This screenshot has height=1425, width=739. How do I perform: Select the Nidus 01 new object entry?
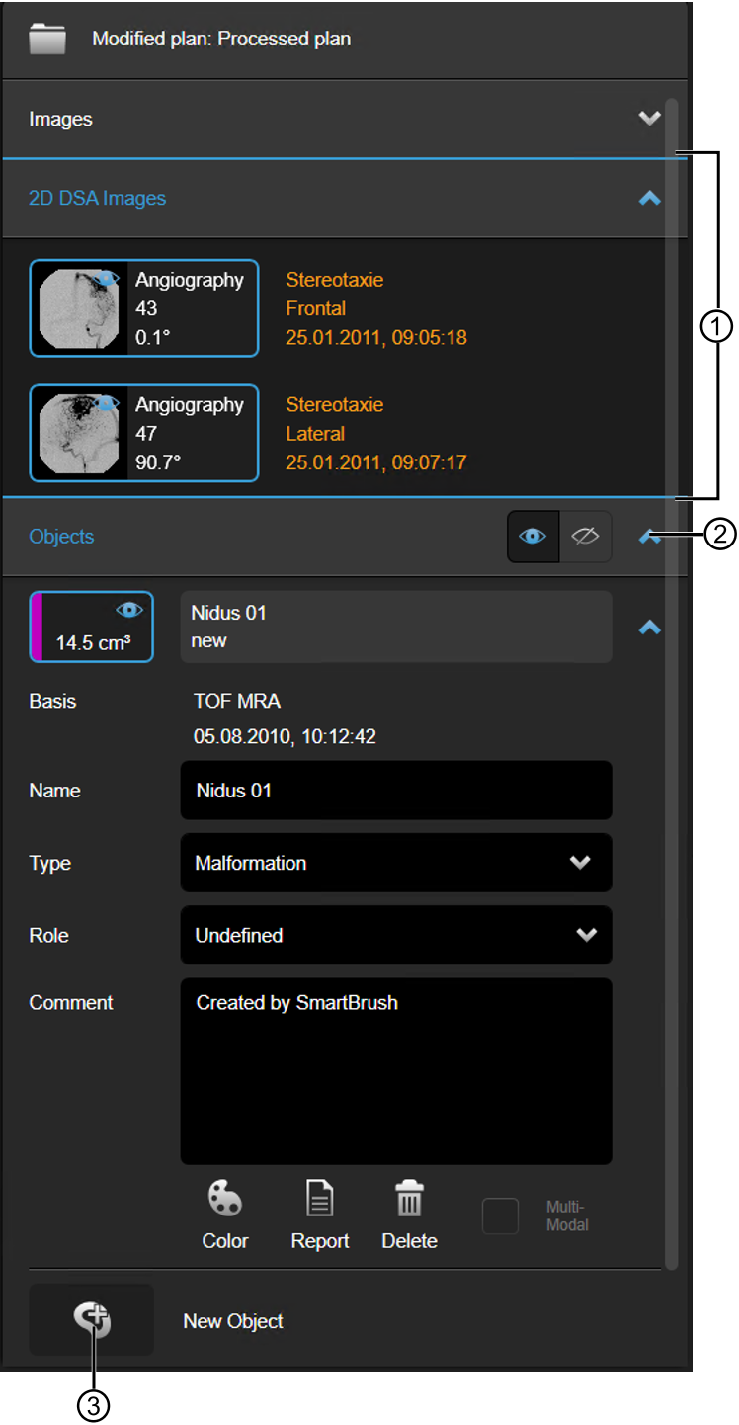pyautogui.click(x=396, y=627)
